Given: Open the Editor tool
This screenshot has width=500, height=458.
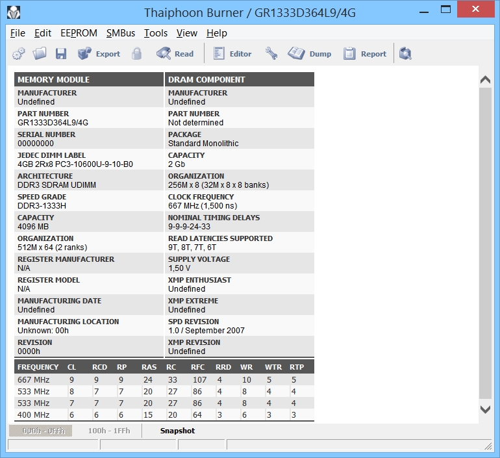Looking at the screenshot, I should [x=232, y=53].
